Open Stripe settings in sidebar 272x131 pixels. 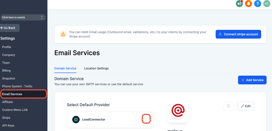coord(6,118)
